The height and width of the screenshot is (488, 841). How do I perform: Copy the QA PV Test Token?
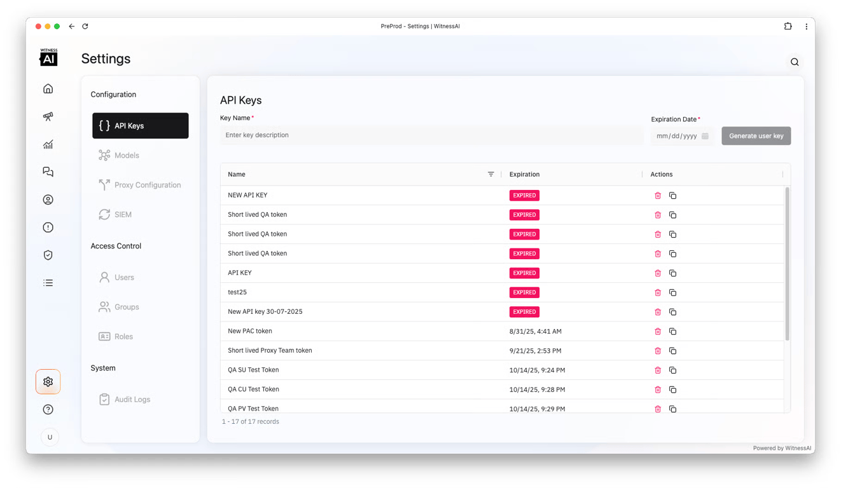click(x=672, y=409)
